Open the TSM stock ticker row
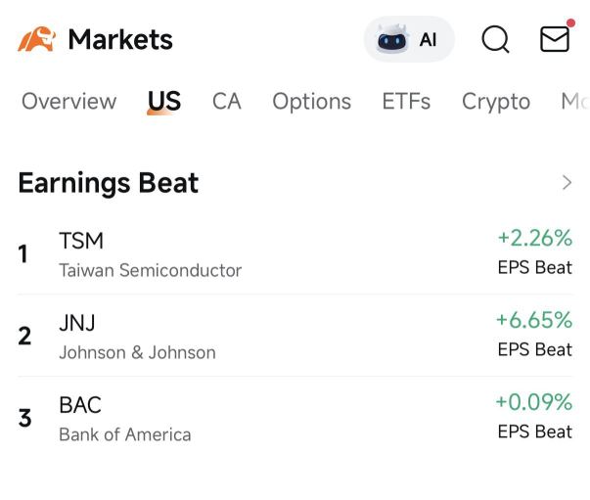This screenshot has width=590, height=500. pos(295,254)
